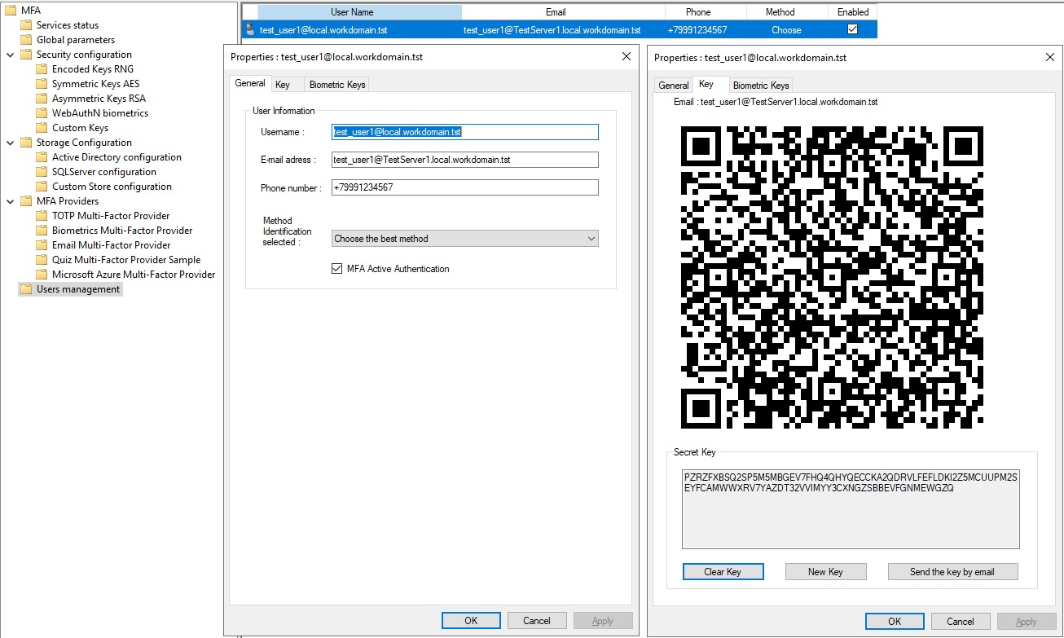Select the WebAuthN biometrics folder icon
This screenshot has height=638, width=1064.
[x=42, y=113]
